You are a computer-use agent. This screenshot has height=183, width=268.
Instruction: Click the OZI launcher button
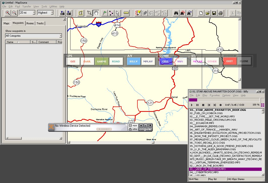point(73,61)
